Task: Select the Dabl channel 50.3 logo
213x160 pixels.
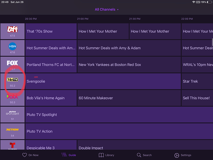Action: point(12,98)
